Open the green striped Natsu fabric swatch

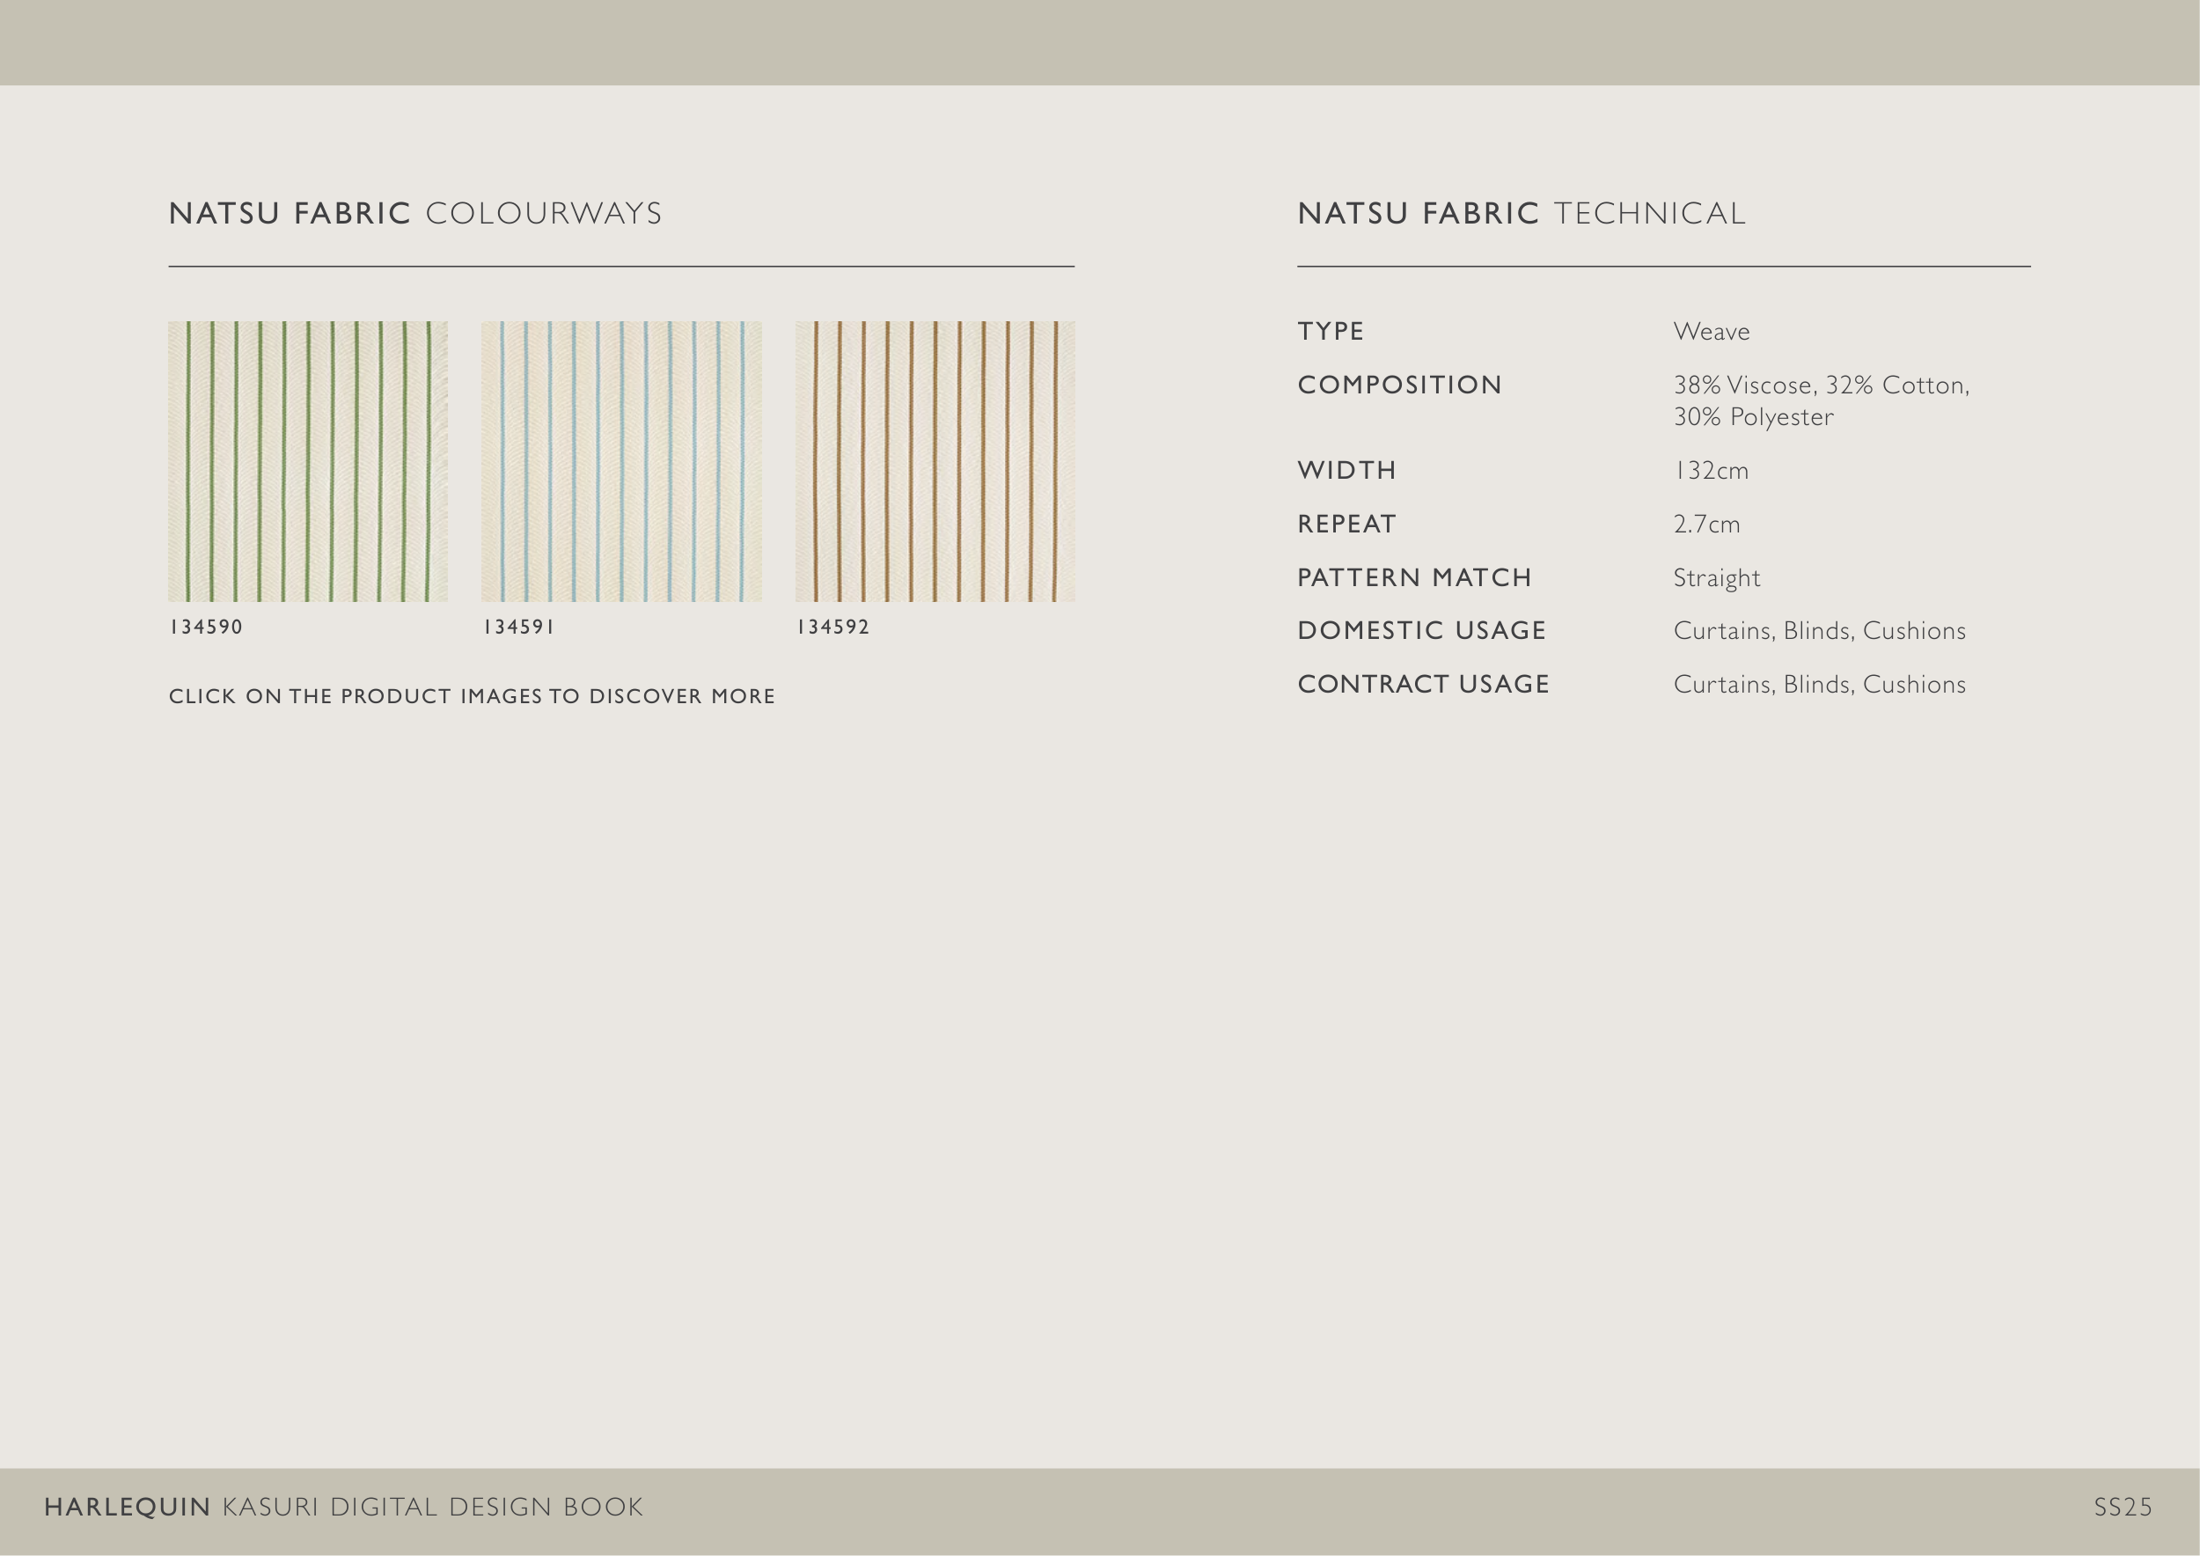(x=308, y=461)
